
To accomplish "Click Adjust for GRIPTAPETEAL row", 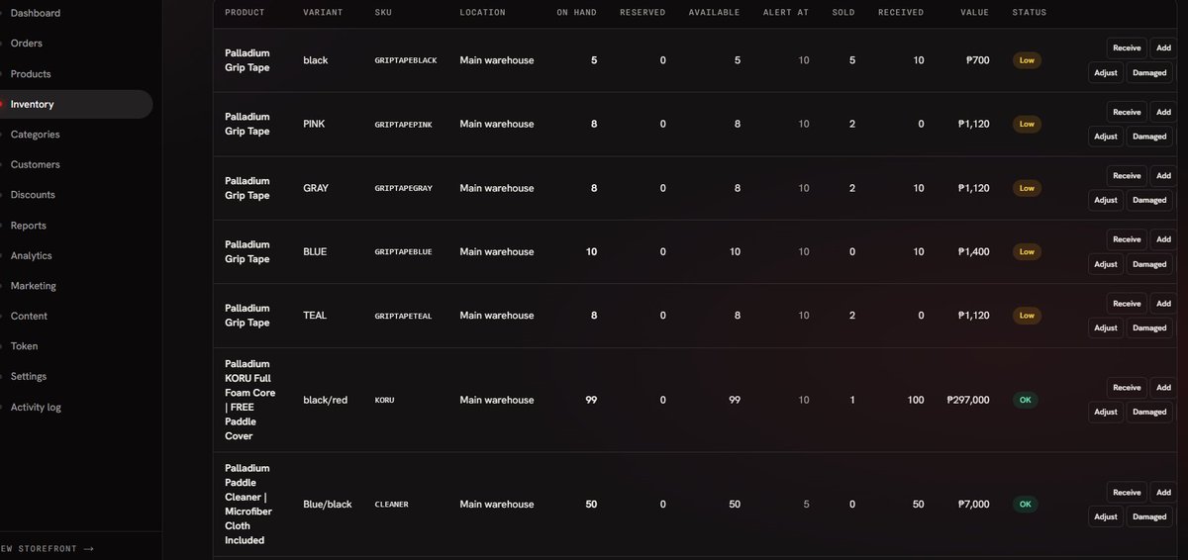I will coord(1106,327).
